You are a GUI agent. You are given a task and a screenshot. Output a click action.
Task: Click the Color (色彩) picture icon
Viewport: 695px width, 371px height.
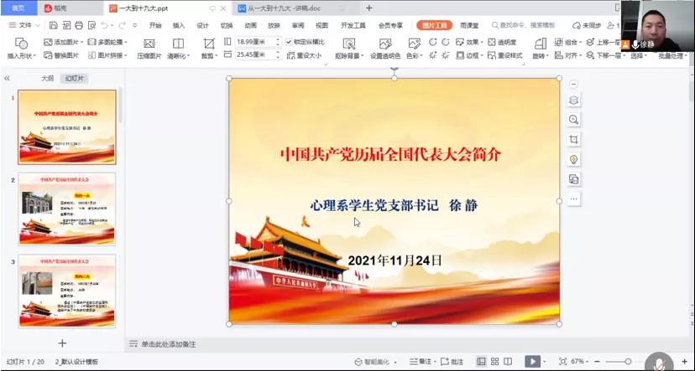(x=414, y=44)
